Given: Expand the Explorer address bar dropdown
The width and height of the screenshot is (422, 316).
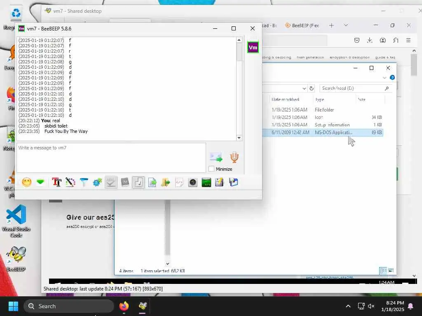Looking at the screenshot, I should (x=304, y=88).
